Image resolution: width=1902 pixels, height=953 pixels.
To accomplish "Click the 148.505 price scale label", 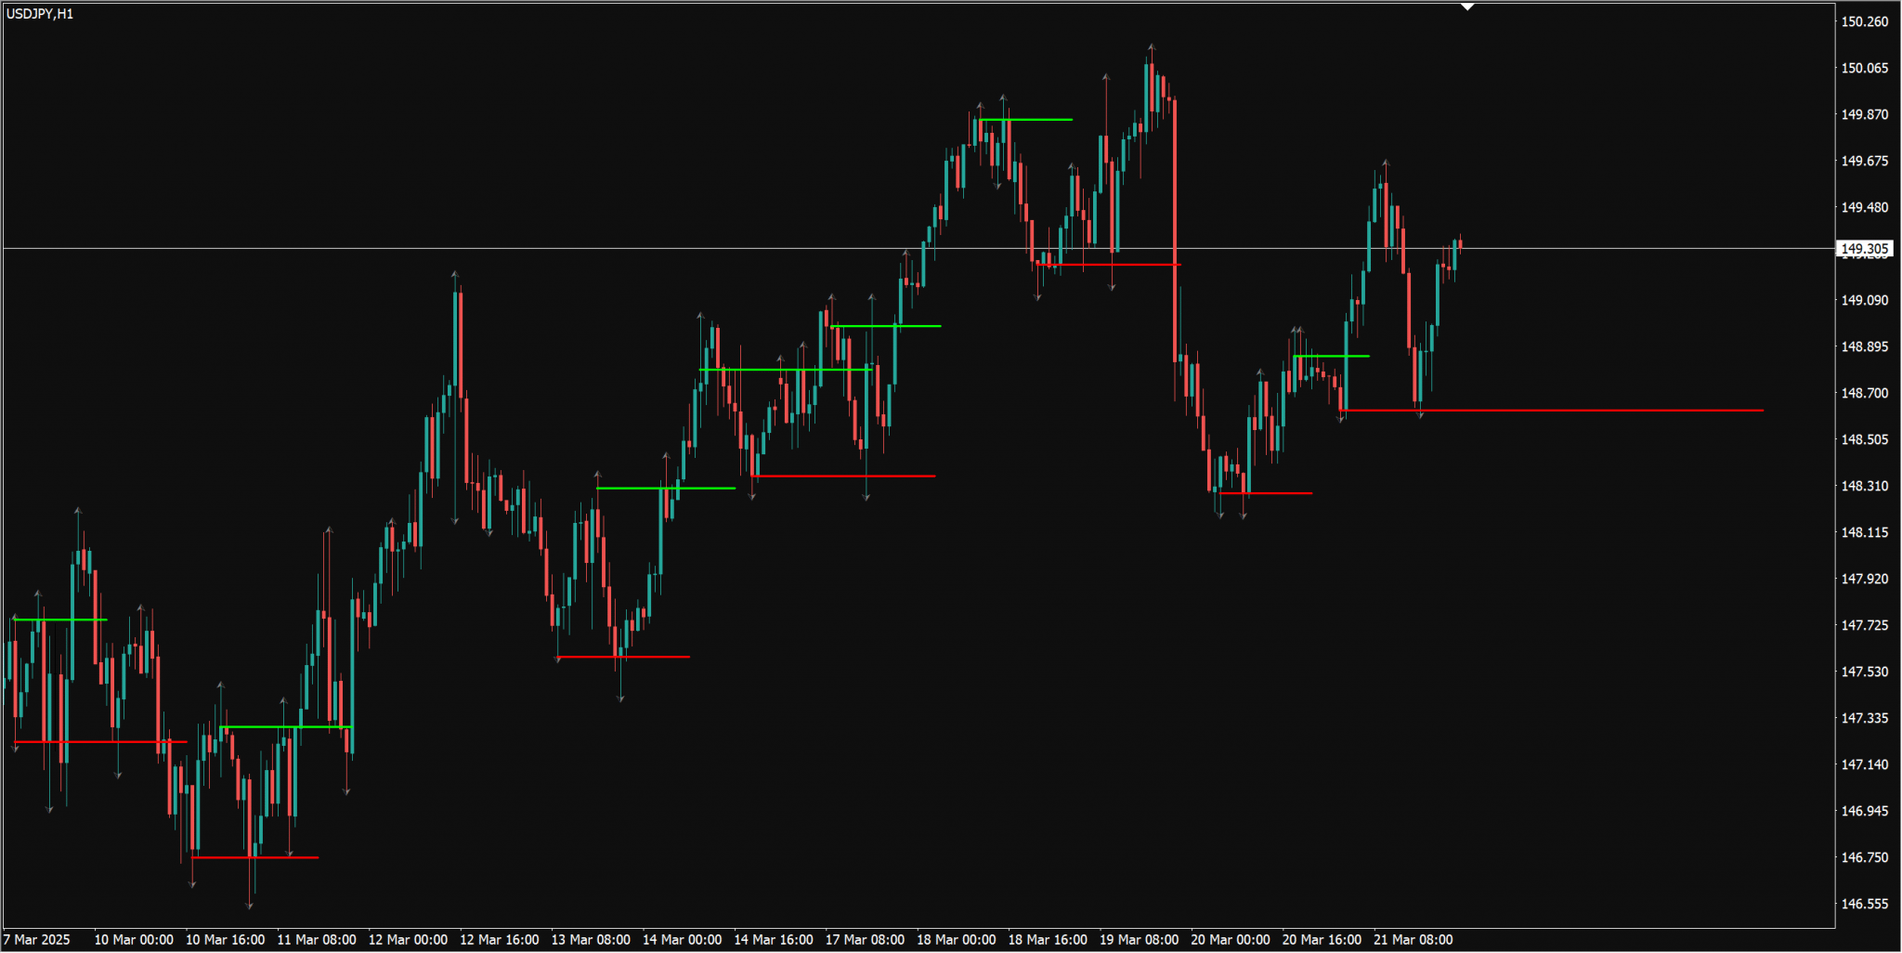I will [x=1864, y=439].
